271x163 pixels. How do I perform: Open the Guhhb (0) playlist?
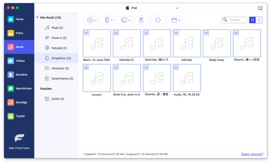tap(56, 99)
